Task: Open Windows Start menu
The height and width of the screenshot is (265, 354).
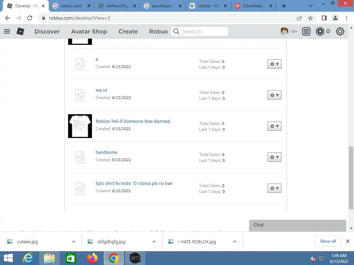Action: pyautogui.click(x=8, y=258)
